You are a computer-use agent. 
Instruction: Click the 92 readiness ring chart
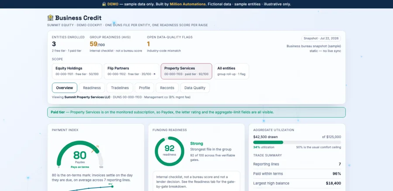169,151
